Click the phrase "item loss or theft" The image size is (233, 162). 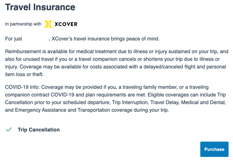point(24,74)
